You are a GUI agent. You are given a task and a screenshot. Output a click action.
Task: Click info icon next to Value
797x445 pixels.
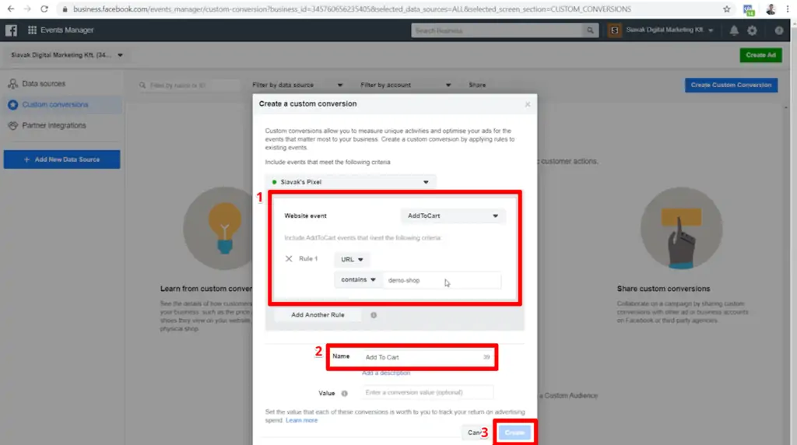344,393
